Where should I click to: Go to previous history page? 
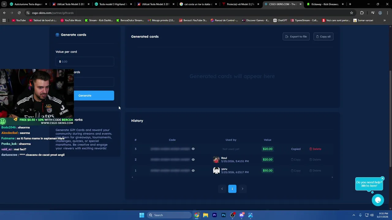point(222,189)
